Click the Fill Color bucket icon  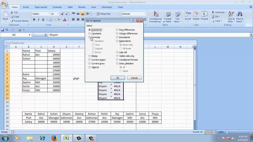click(59, 20)
